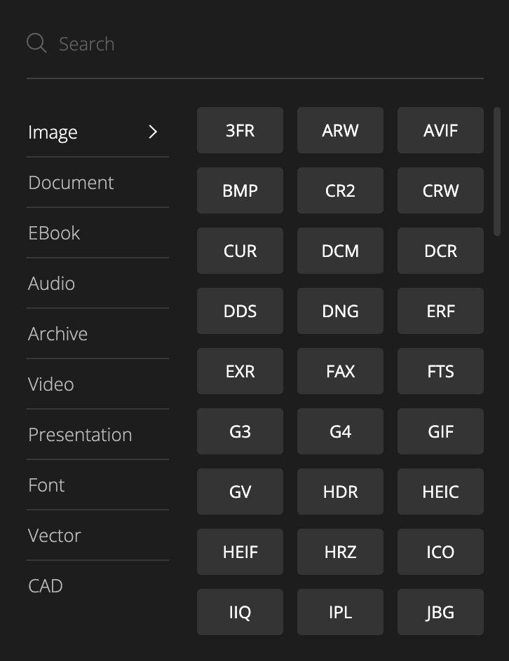Screen dimensions: 509x661
Task: Switch to the Audio category
Action: pos(97,284)
